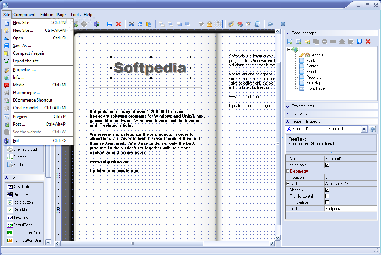Enable the Flip Vertical checkbox
Image resolution: width=381 pixels, height=255 pixels.
(x=327, y=202)
